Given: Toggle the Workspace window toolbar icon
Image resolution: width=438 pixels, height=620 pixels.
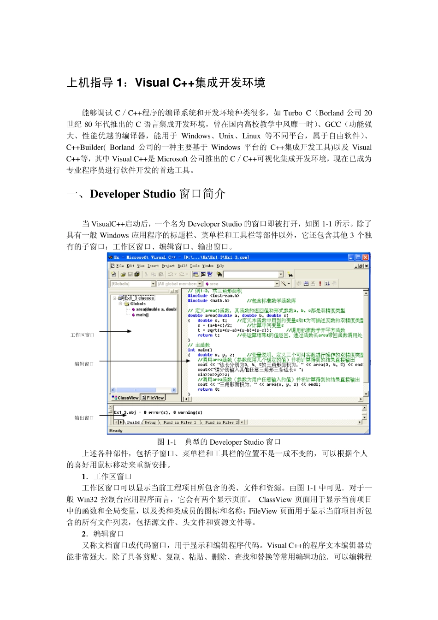Looking at the screenshot, I should pyautogui.click(x=196, y=274).
